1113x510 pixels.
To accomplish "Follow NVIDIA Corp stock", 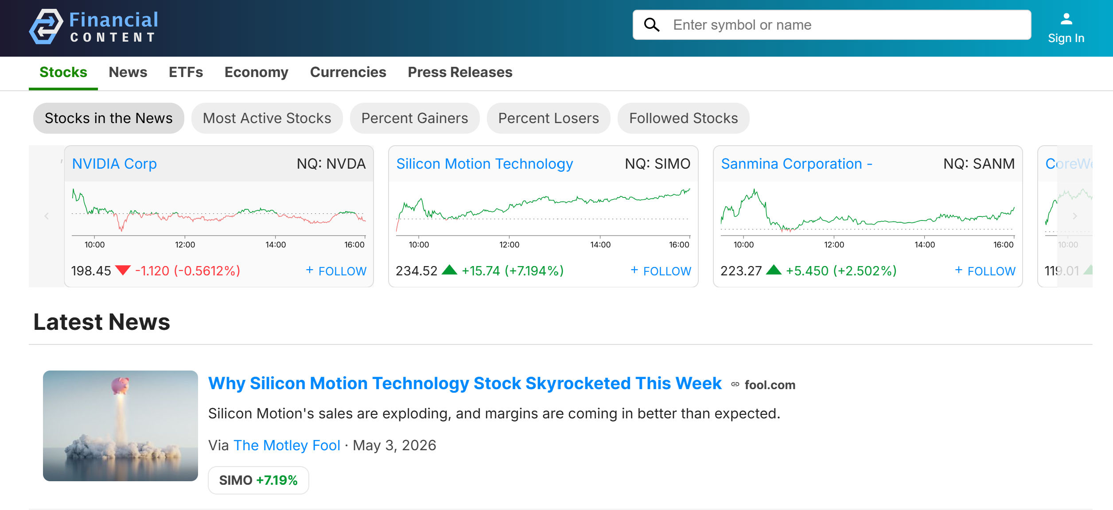I will 336,270.
